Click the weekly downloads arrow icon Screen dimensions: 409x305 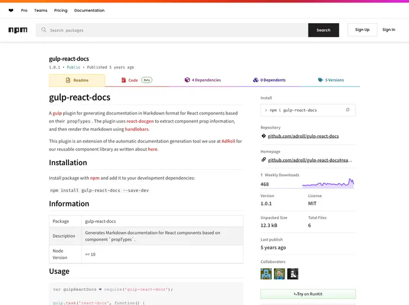[x=262, y=175]
